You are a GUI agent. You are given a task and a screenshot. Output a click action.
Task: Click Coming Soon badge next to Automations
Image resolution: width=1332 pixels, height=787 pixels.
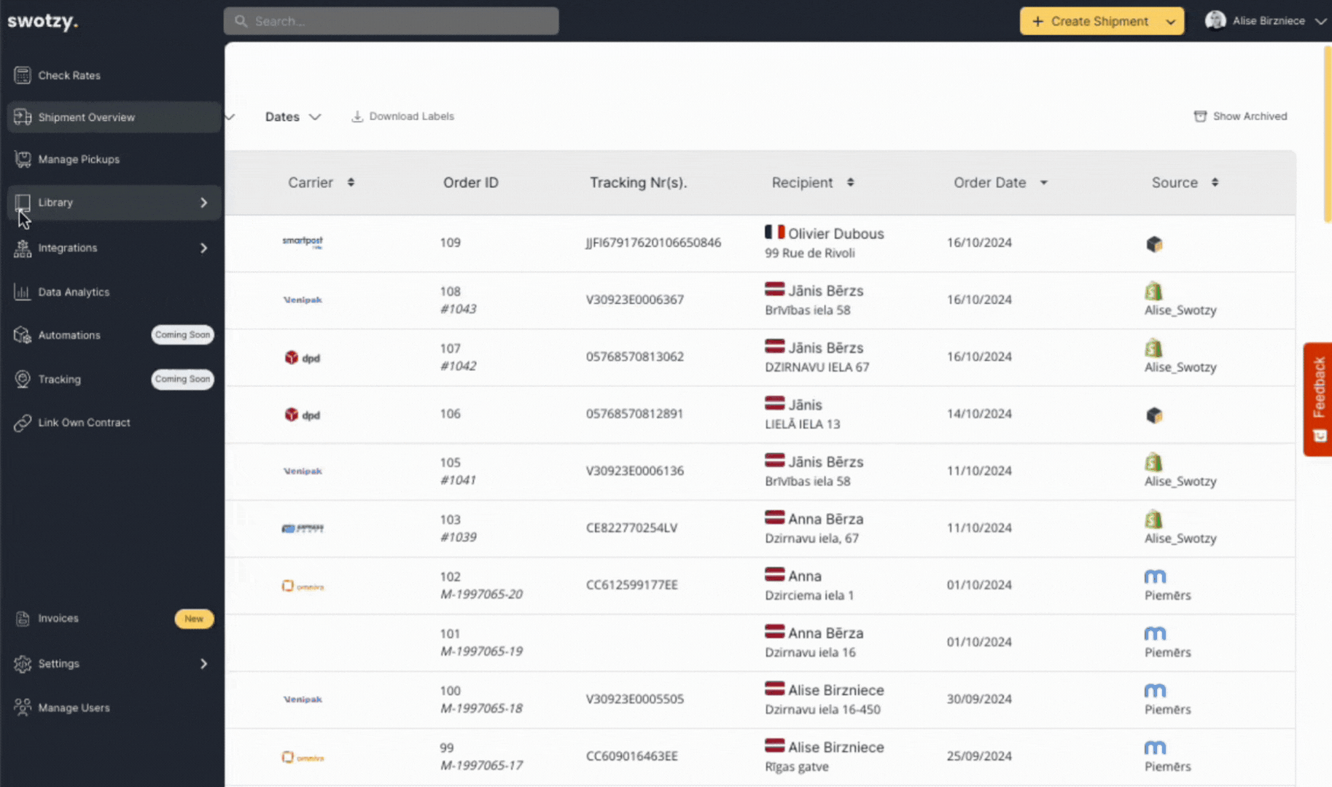(182, 334)
